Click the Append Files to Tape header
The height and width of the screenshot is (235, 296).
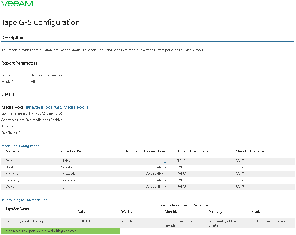(x=193, y=151)
